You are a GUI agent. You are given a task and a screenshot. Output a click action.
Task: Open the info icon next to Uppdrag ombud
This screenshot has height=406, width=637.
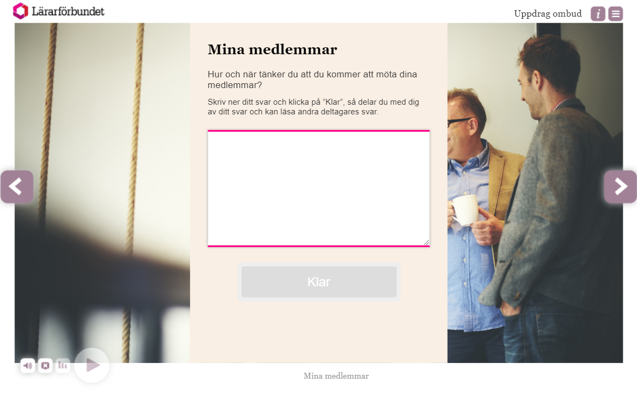pos(598,14)
